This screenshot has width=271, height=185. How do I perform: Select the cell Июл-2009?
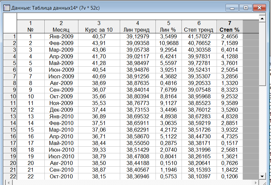61,76
